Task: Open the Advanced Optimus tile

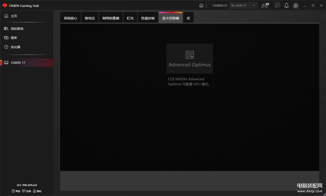Action: click(x=189, y=58)
